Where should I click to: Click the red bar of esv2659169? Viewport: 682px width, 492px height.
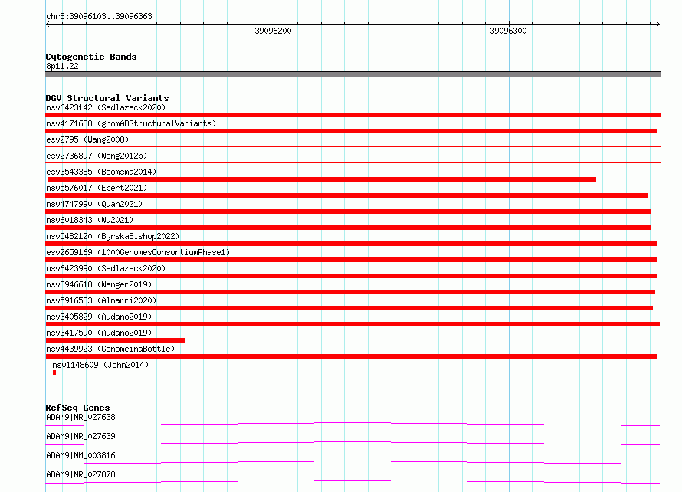(352, 260)
